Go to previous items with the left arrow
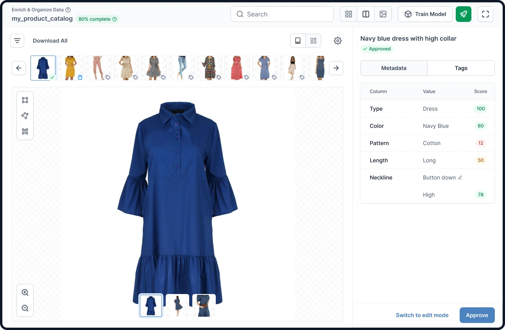 (x=19, y=68)
